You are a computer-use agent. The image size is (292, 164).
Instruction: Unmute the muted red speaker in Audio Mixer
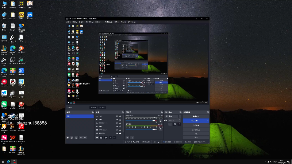coord(156,121)
